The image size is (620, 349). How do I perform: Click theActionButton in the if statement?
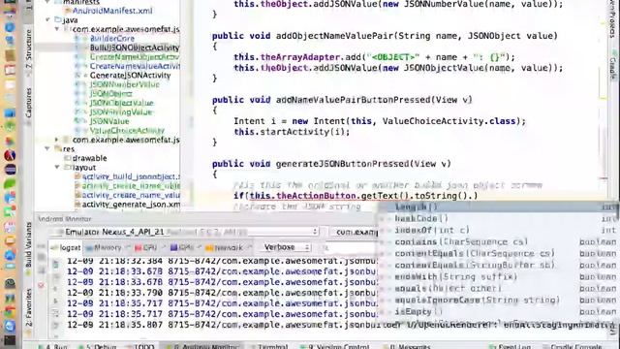click(316, 196)
